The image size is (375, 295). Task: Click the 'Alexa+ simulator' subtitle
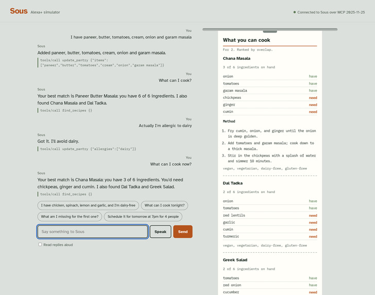click(45, 12)
